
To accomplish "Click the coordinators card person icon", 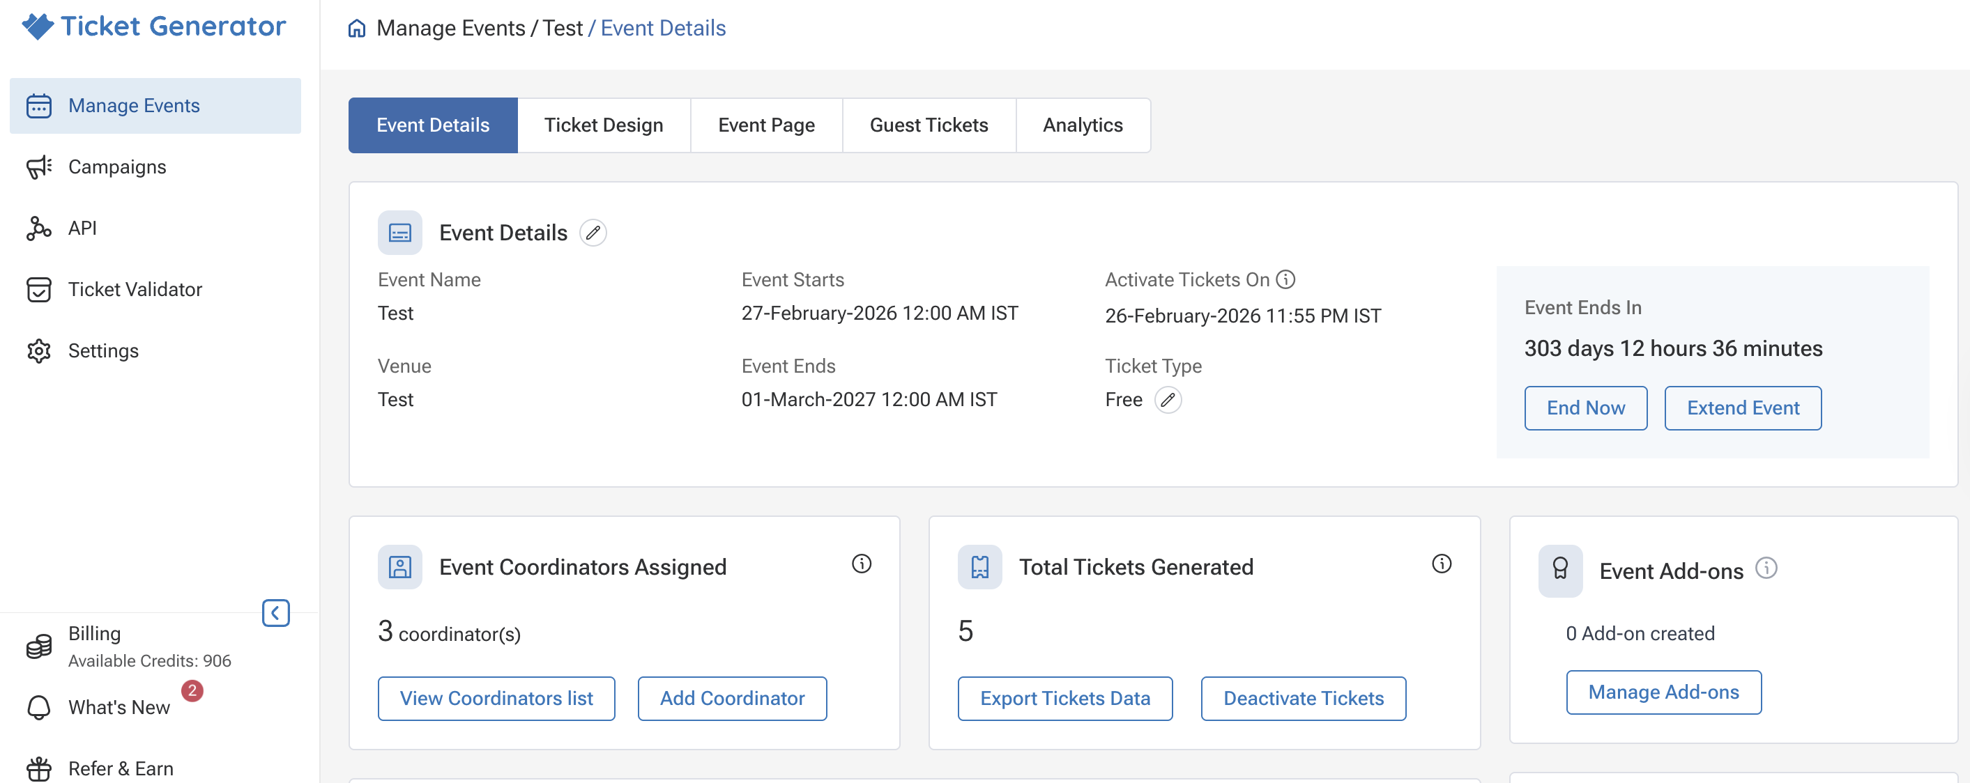I will point(400,567).
